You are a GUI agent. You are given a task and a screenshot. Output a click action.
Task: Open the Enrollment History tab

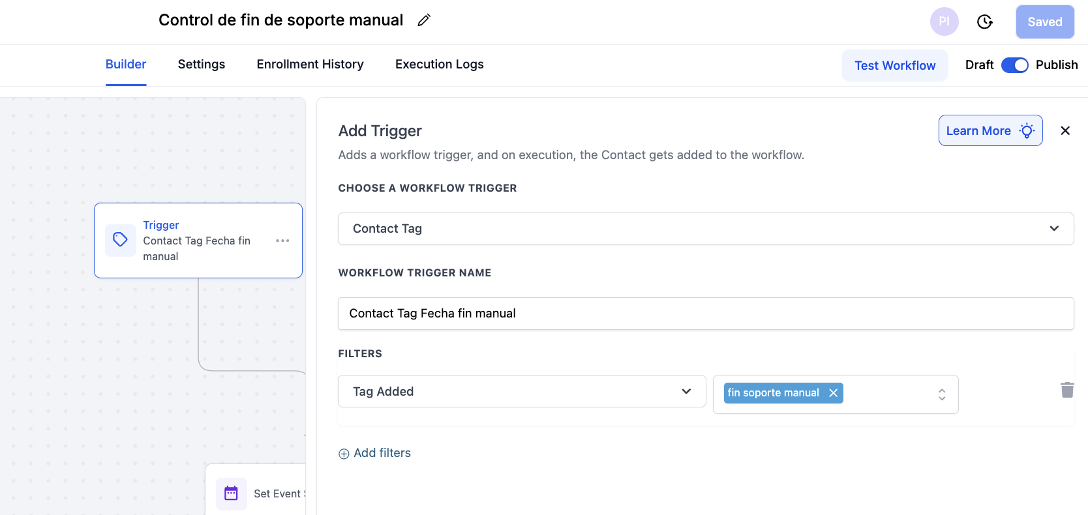click(310, 65)
